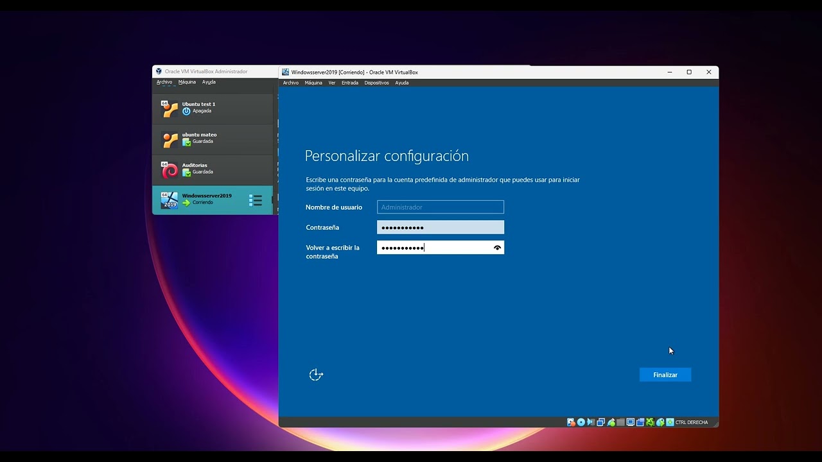Maximize the Windowsserver2019 VM window

point(689,72)
